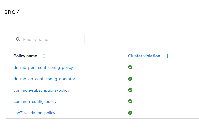Click du-mb-perf-conf-config-policy green compliance checkmark
This screenshot has width=199, height=137.
(x=130, y=67)
